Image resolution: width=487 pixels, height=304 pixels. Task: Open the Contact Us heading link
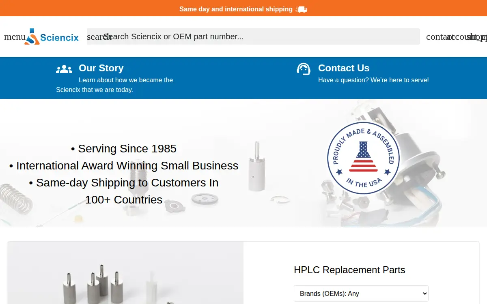click(x=344, y=68)
